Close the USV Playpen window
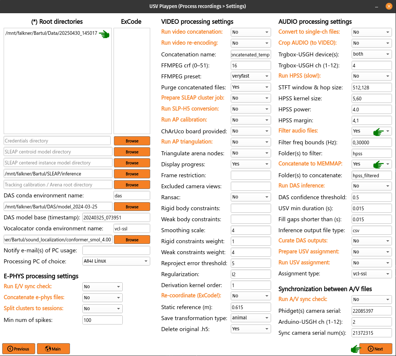The height and width of the screenshot is (356, 396). (389, 6)
